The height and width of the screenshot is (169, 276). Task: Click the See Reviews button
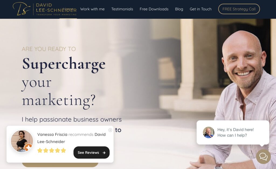click(x=92, y=153)
